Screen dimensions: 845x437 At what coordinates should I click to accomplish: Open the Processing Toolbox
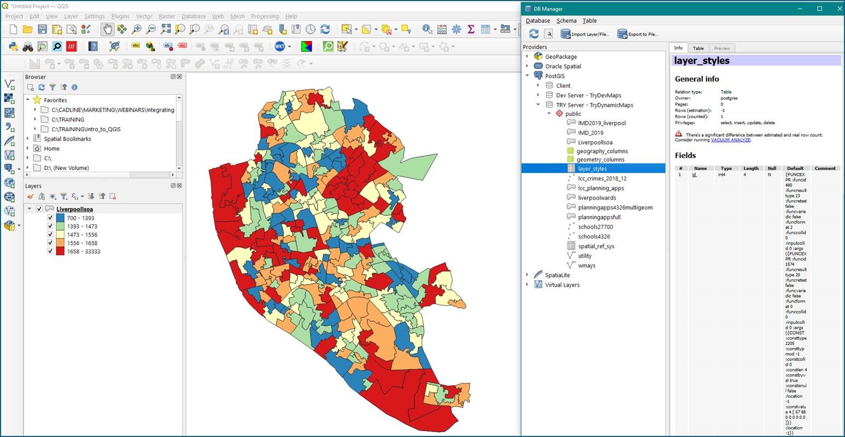457,30
